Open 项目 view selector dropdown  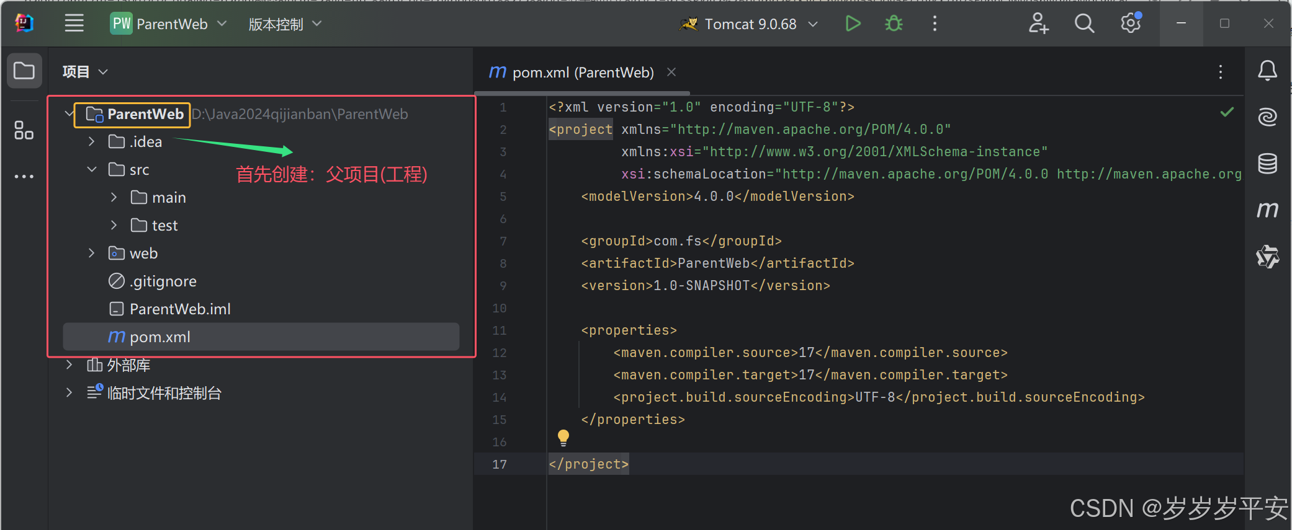(85, 72)
